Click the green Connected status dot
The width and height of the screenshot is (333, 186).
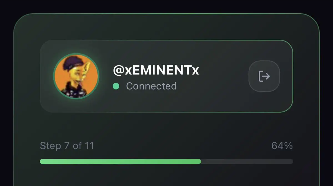pos(116,86)
